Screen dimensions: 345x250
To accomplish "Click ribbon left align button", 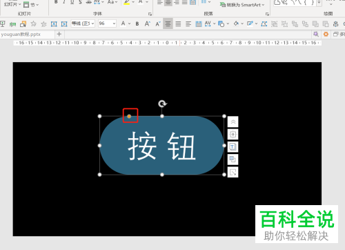I will [x=160, y=2].
